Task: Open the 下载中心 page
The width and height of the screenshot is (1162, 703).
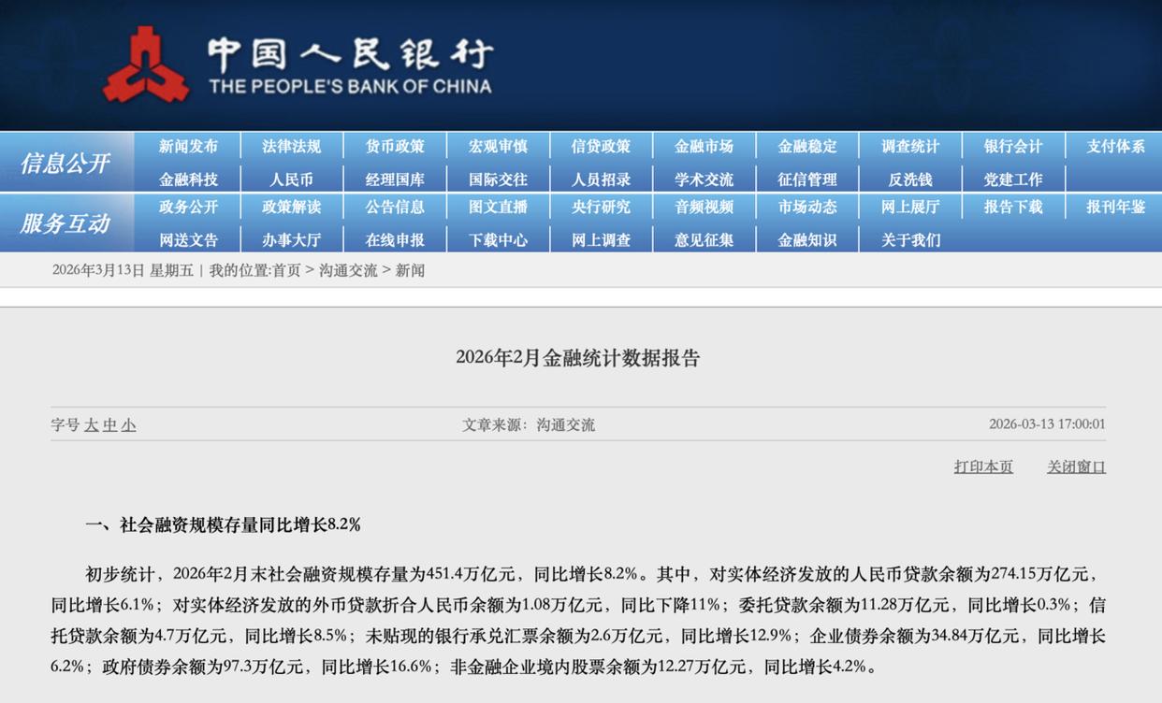Action: pyautogui.click(x=498, y=240)
